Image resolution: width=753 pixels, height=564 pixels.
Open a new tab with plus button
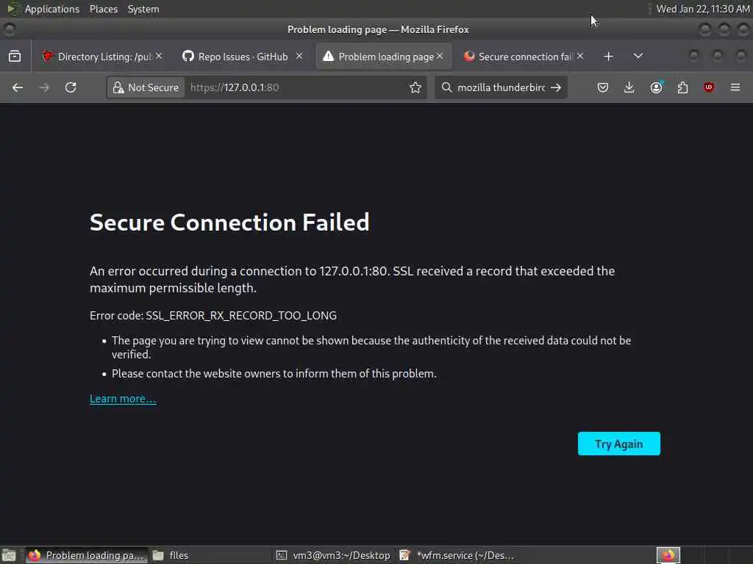[608, 57]
